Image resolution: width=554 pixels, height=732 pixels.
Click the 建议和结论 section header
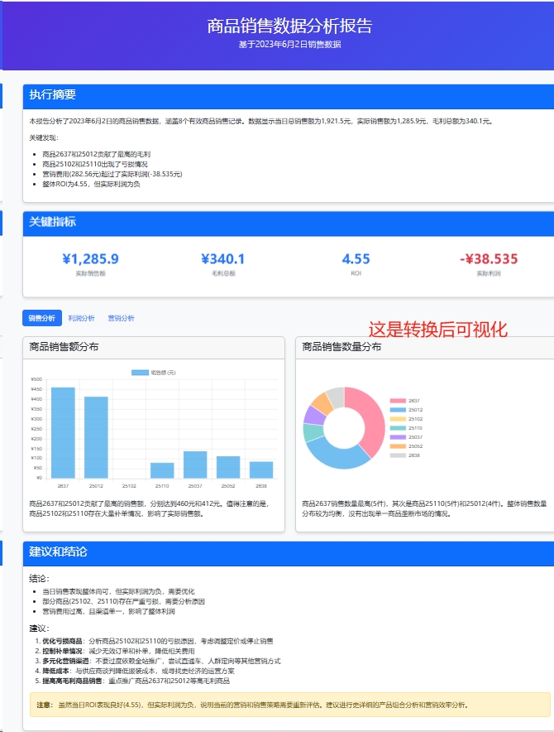pyautogui.click(x=289, y=554)
